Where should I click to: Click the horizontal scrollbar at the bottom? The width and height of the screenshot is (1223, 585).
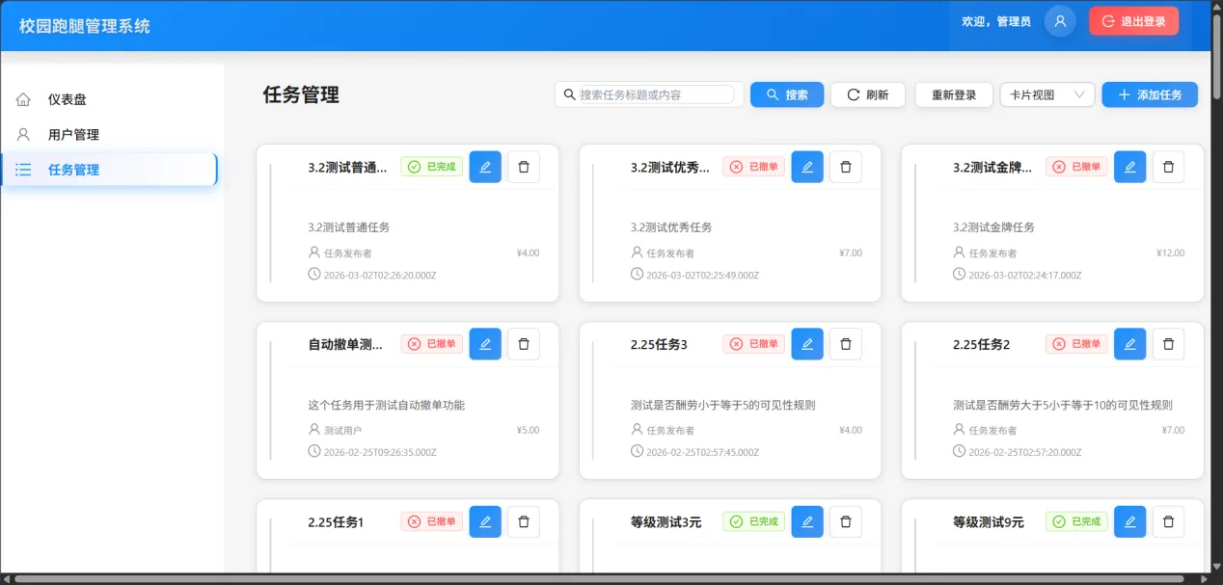598,578
